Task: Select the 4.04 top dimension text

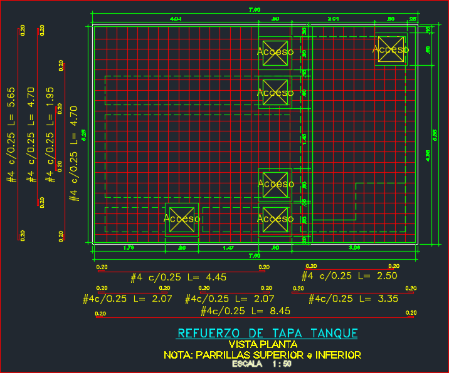Action: [x=176, y=19]
